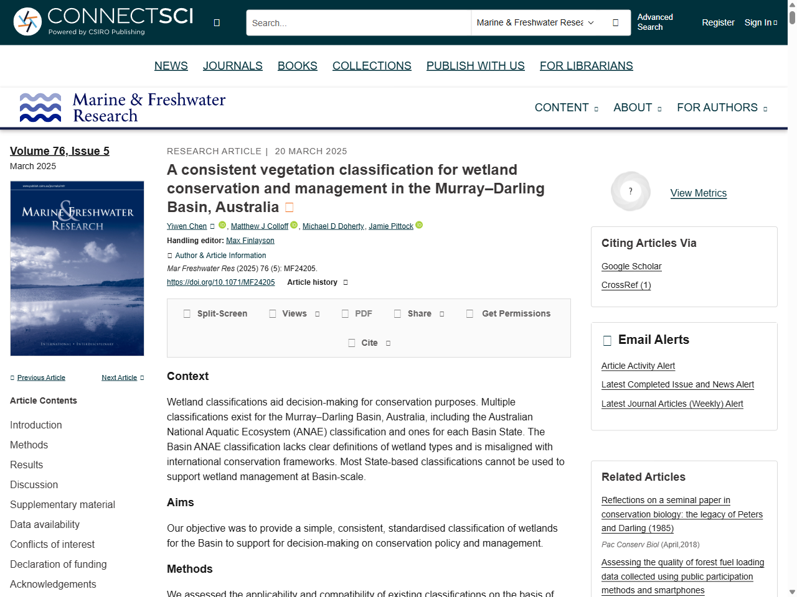Open the article DOI link
The height and width of the screenshot is (597, 797).
(220, 282)
